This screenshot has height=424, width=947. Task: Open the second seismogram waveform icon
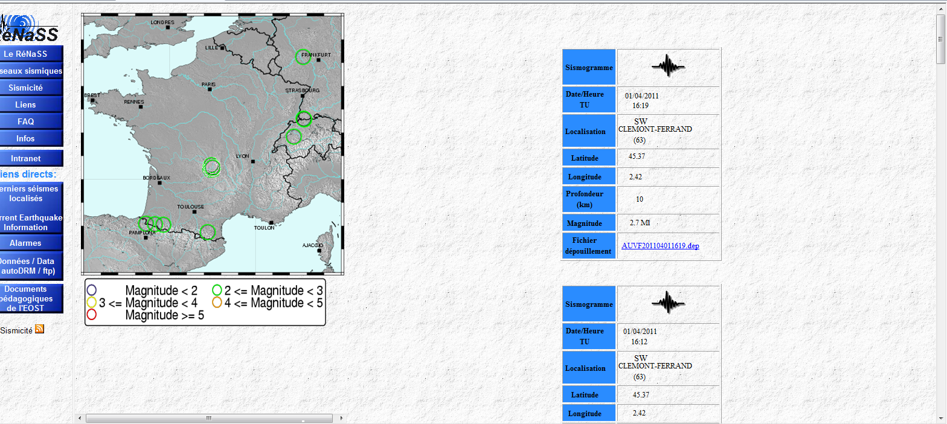(x=668, y=303)
